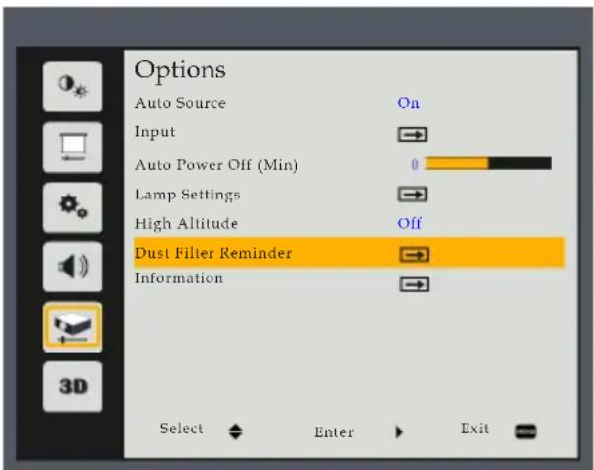Toggle Auto Source On value

pos(408,103)
